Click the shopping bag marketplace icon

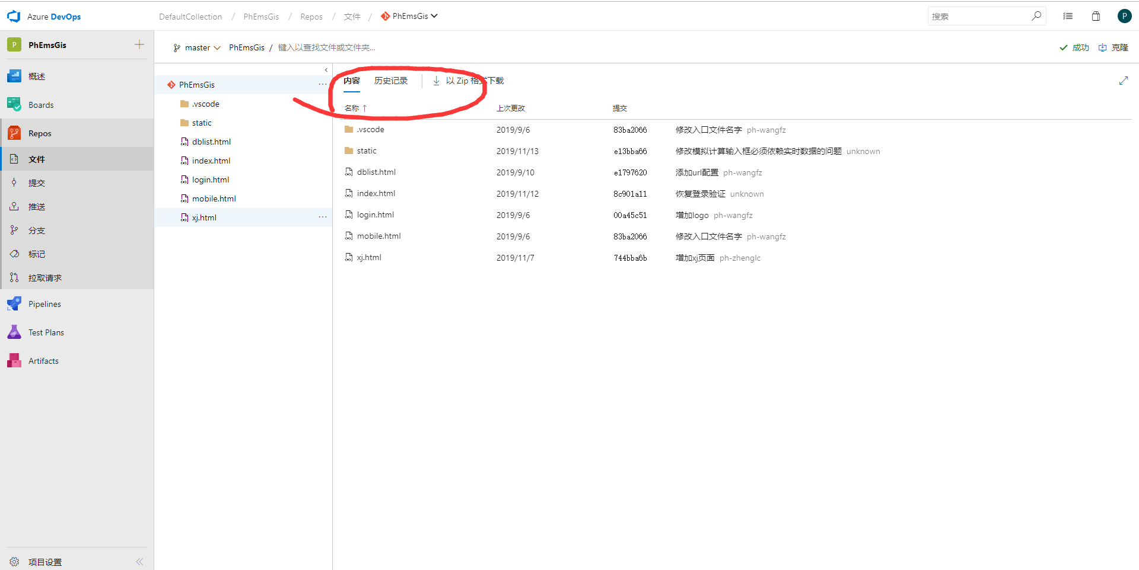pos(1096,17)
